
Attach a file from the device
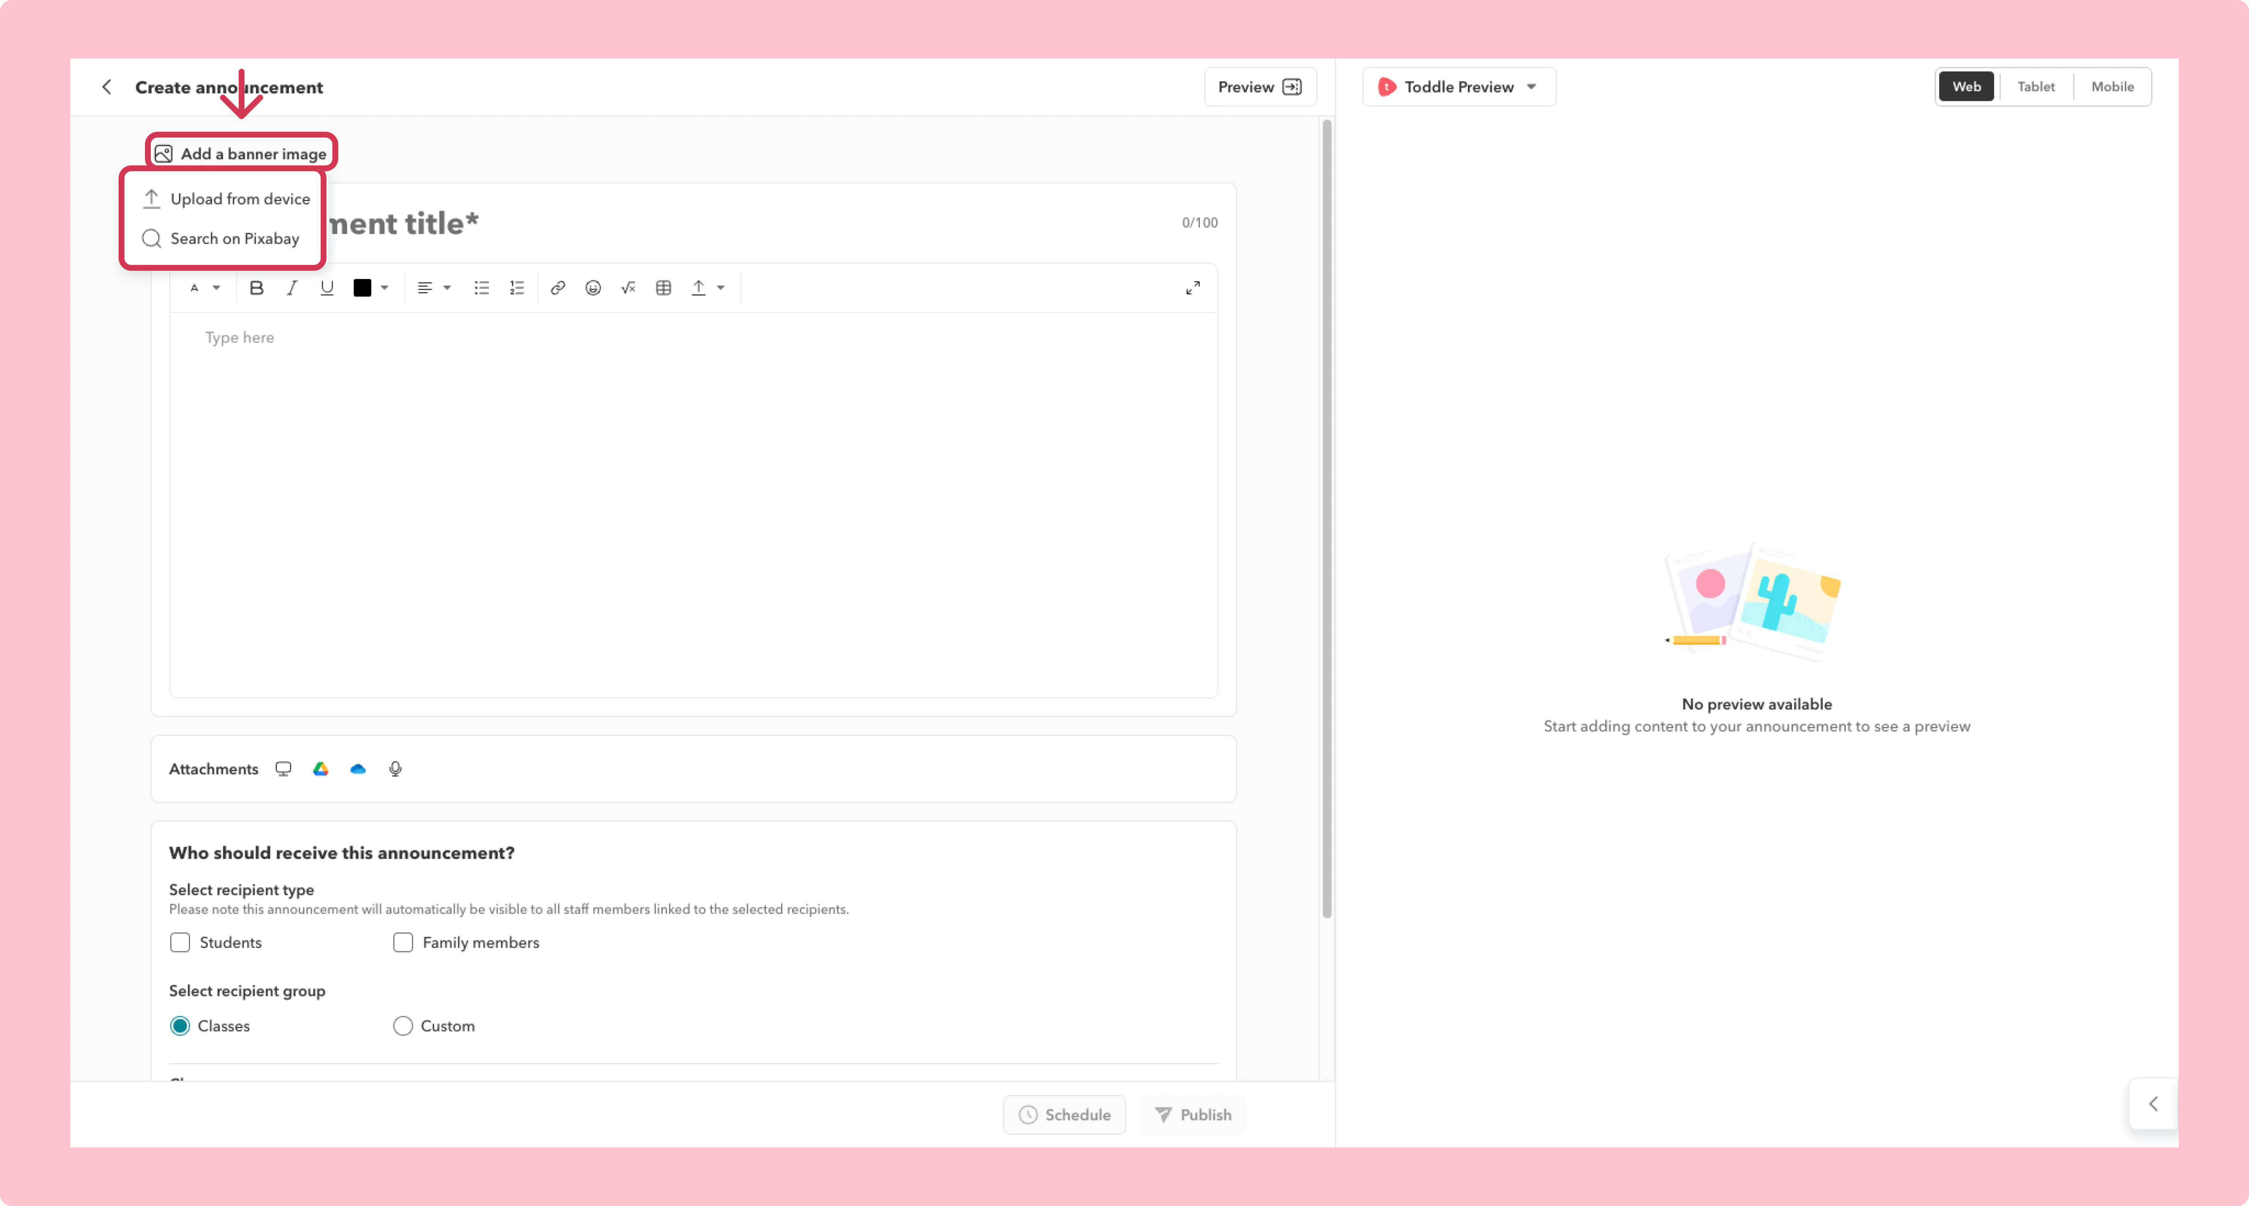click(283, 769)
